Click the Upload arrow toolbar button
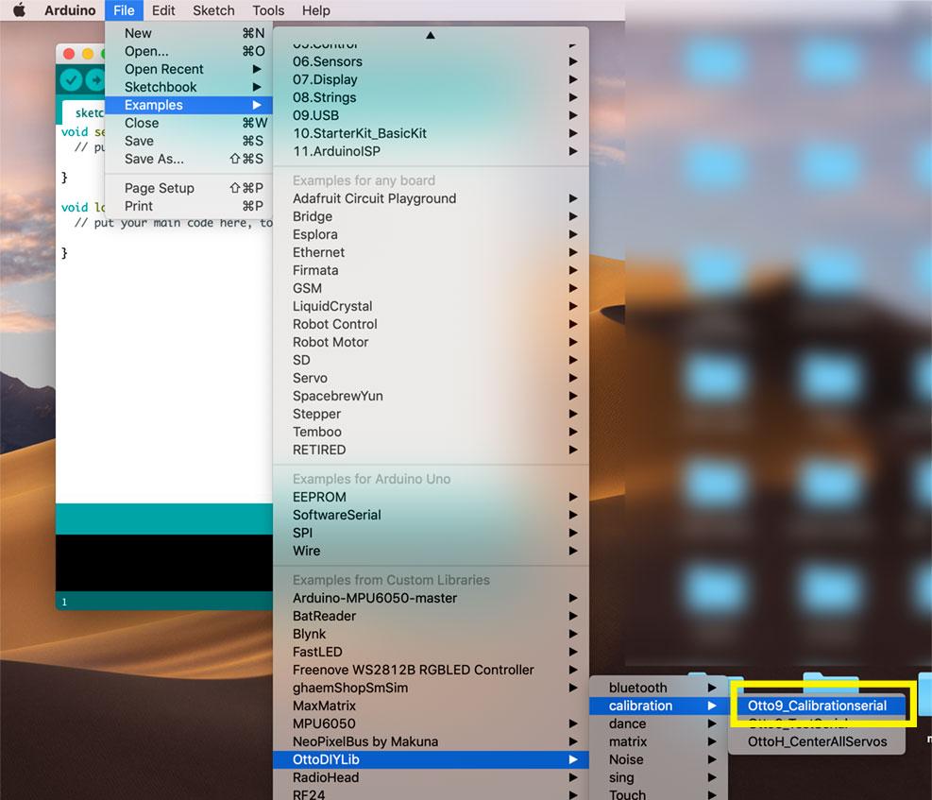 (x=95, y=79)
